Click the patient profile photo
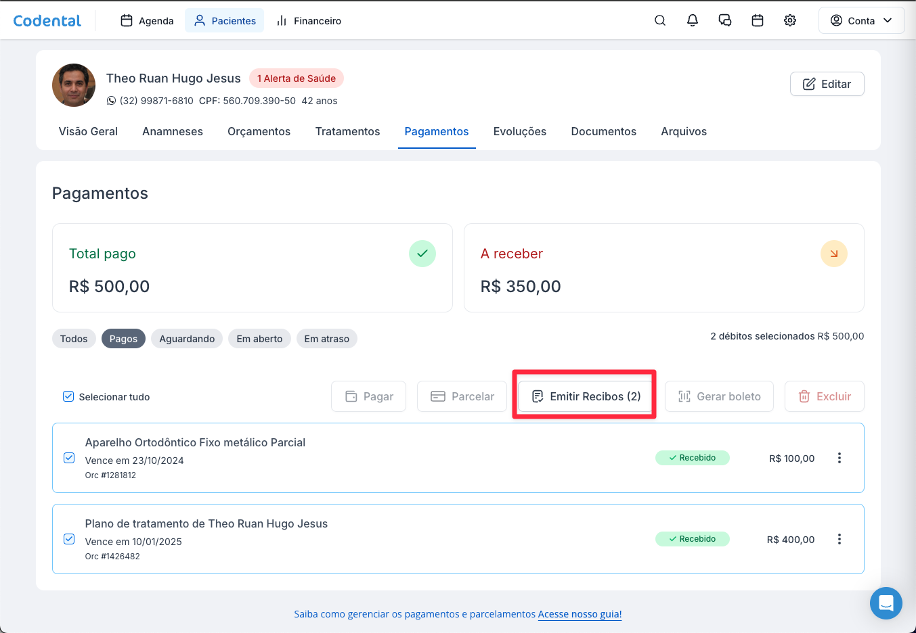Viewport: 916px width, 633px height. 74,85
